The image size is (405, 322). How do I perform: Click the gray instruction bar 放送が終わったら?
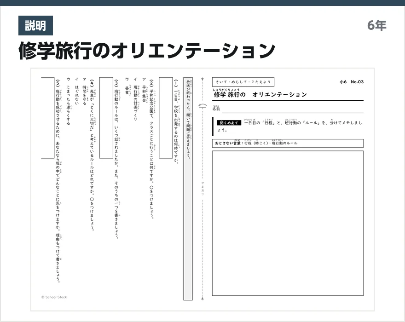pyautogui.click(x=188, y=189)
